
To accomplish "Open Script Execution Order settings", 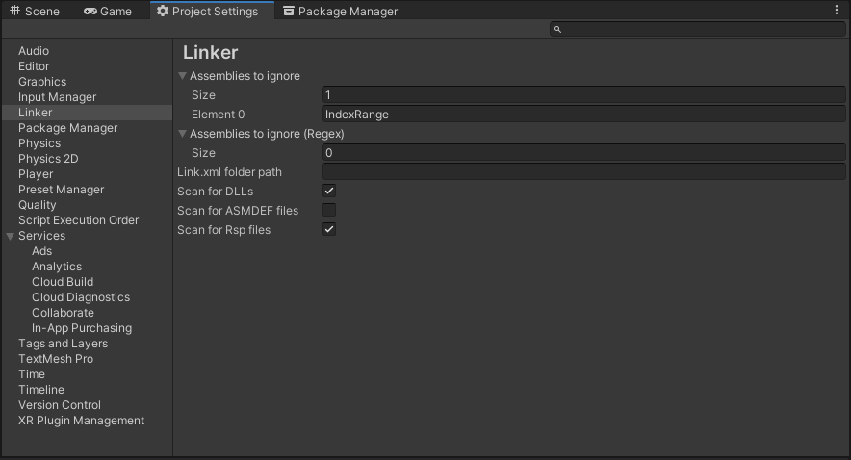I will point(78,220).
